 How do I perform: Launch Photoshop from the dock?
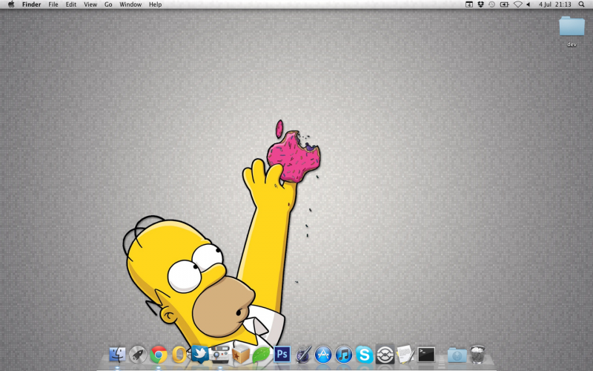pos(282,355)
